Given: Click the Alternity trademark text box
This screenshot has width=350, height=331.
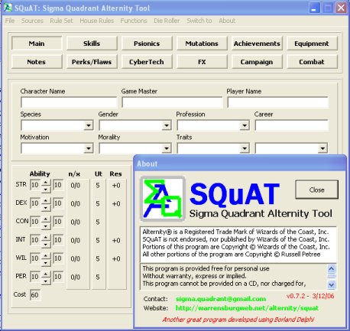Looking at the screenshot, I should (238, 244).
